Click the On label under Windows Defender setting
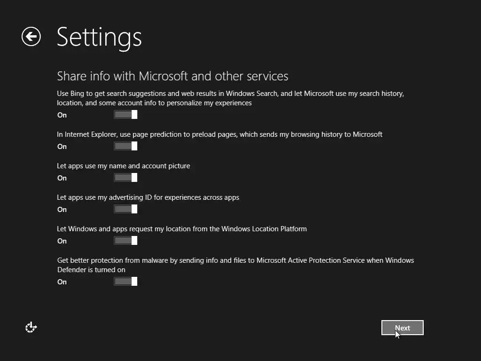The height and width of the screenshot is (361, 481). click(62, 282)
